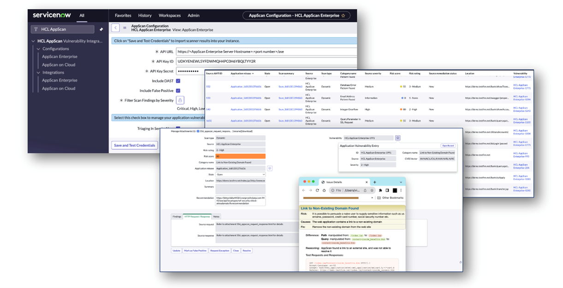Select AppScan Enterprise under Integrations
This screenshot has height=288, width=563.
[x=59, y=81]
